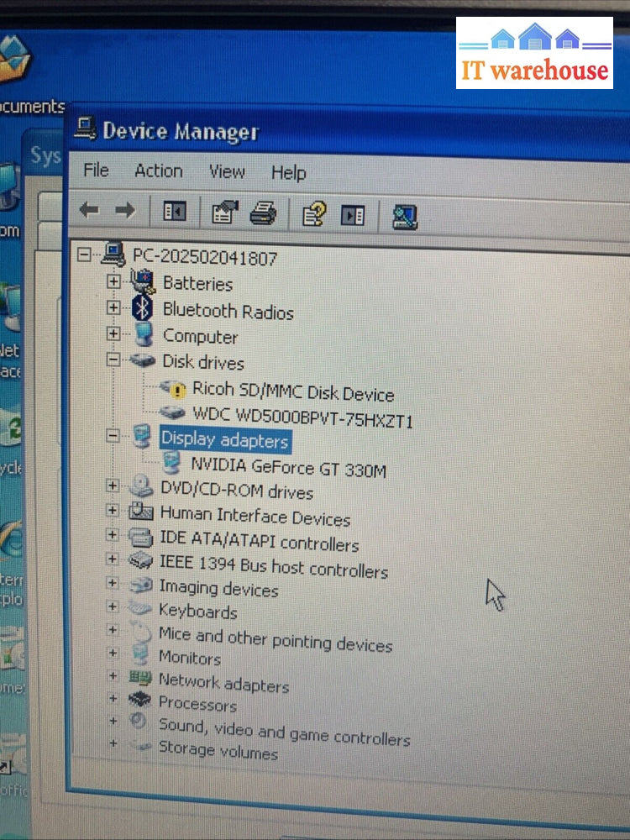Collapse the Display adapters node
630x840 pixels.
[x=113, y=436]
